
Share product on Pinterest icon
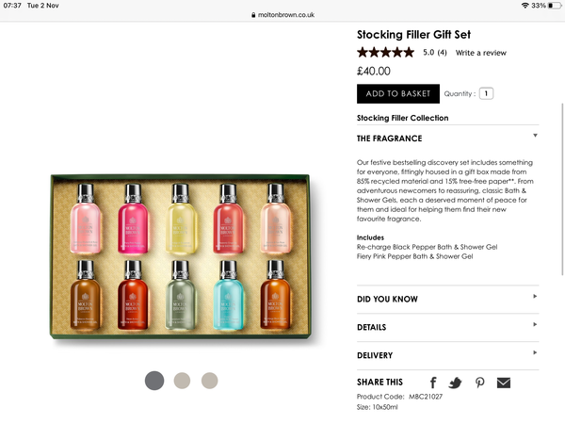(x=479, y=383)
